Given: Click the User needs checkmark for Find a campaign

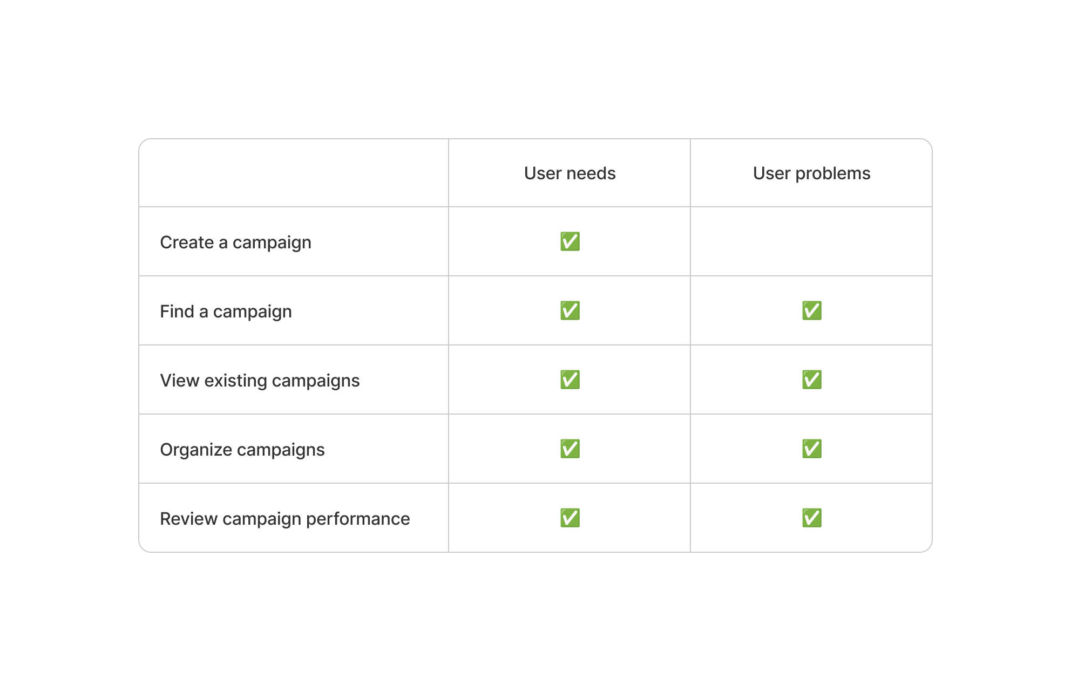Looking at the screenshot, I should click(x=570, y=310).
